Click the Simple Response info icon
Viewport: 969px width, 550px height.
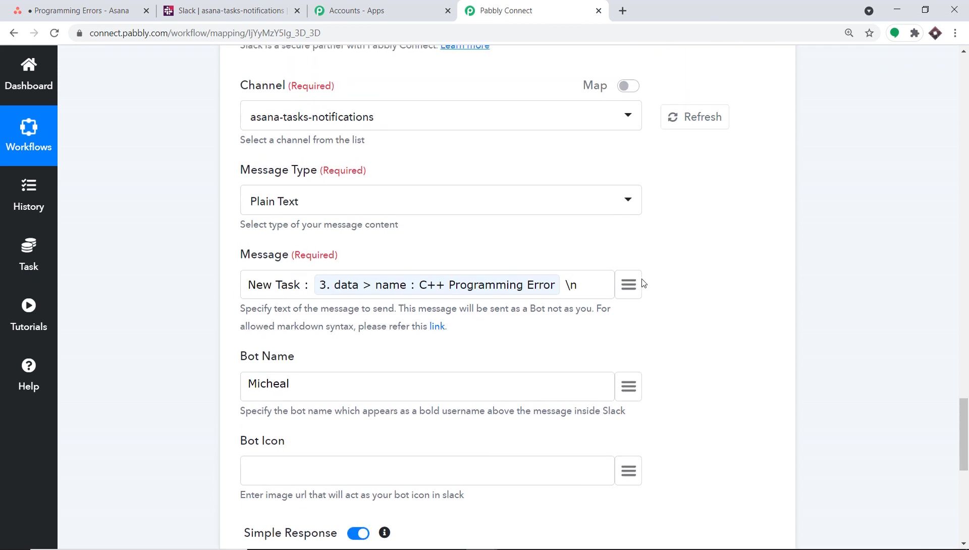385,533
